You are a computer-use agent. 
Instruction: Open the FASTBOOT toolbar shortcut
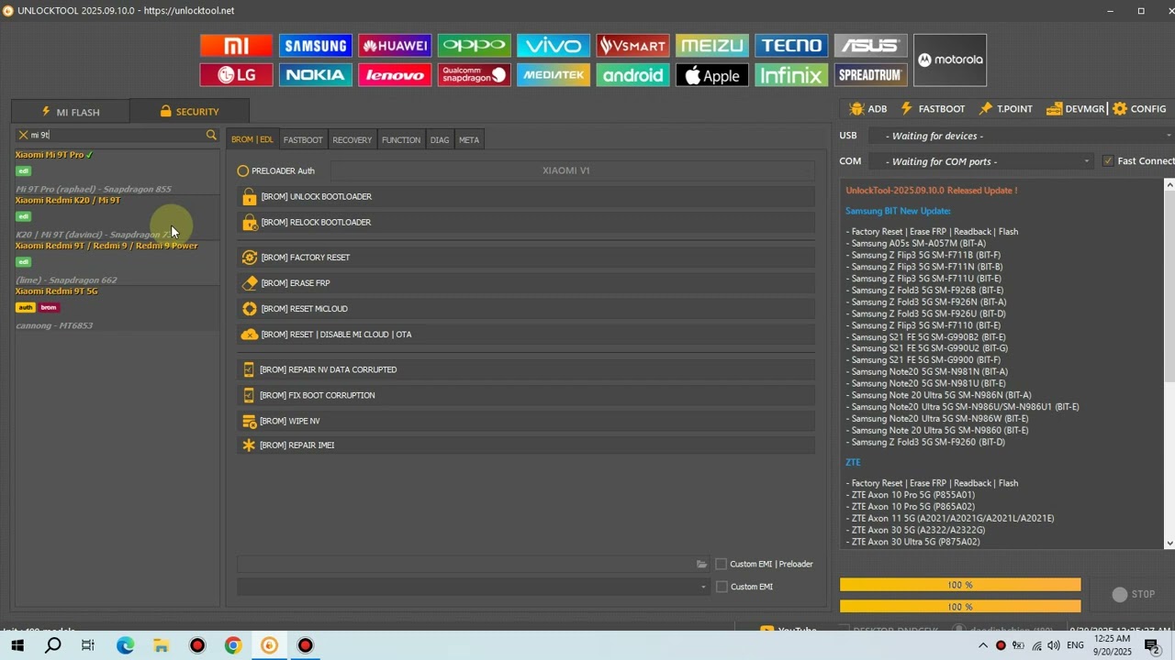[933, 109]
